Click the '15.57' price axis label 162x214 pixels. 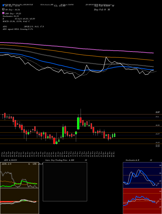click(157, 134)
